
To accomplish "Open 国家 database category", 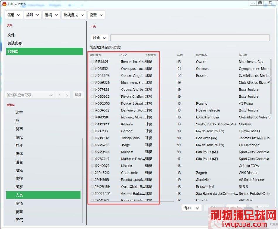I will point(19,187).
